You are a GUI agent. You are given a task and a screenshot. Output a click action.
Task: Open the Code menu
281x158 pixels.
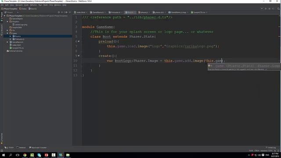point(26,5)
